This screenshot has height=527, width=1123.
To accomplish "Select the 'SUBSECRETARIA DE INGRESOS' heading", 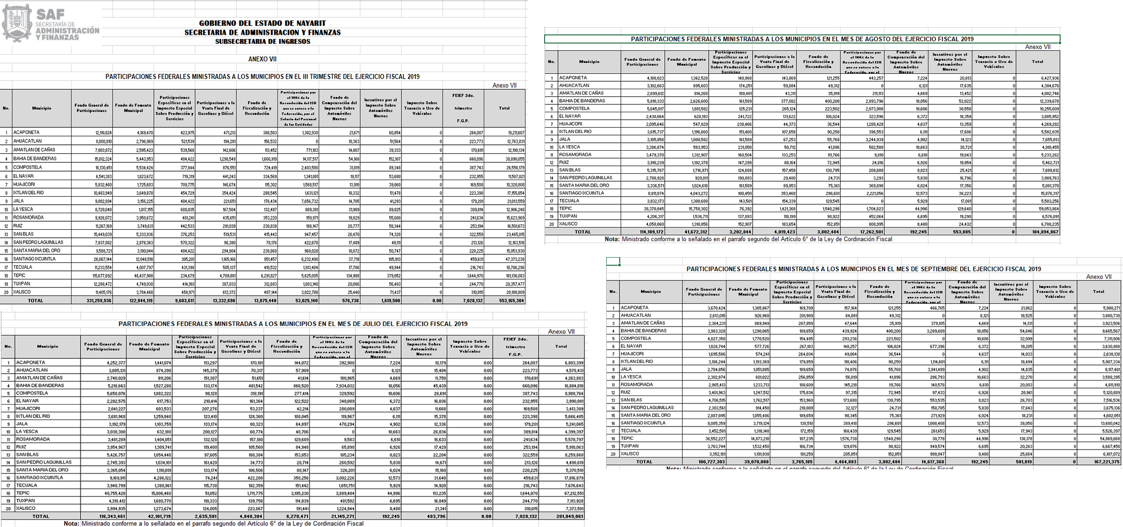I will [x=262, y=41].
